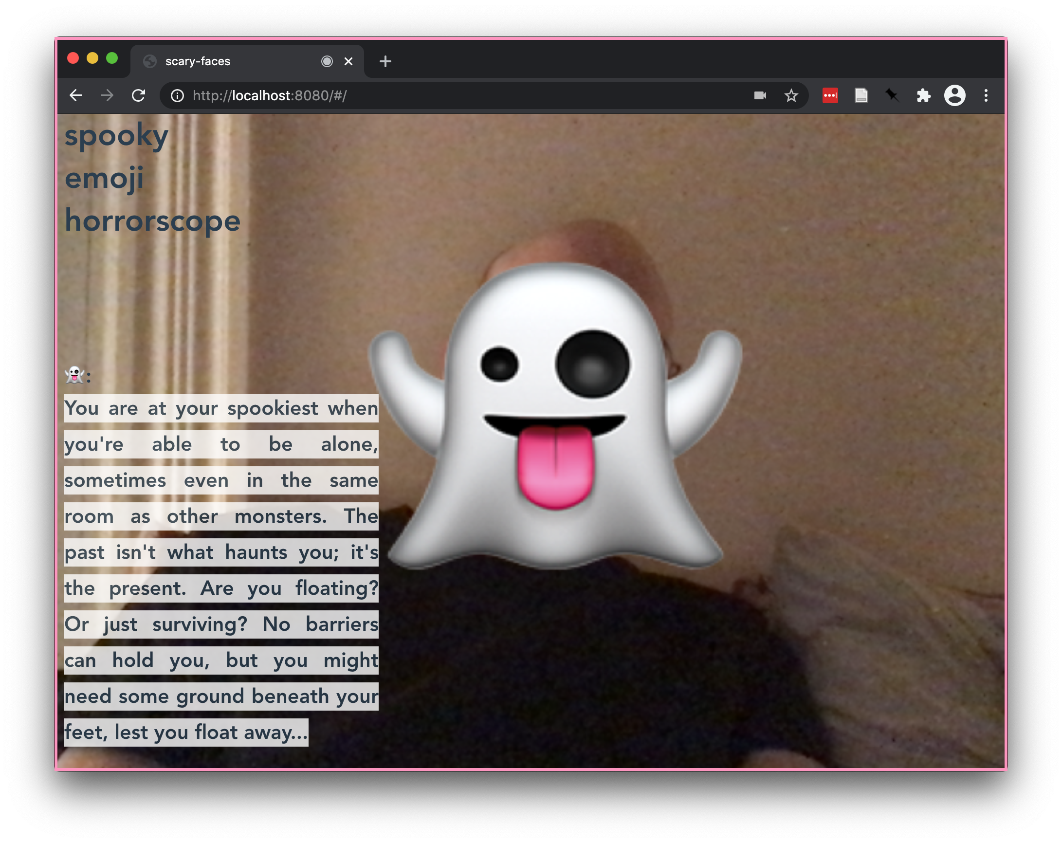Click the browser back arrow
Image resolution: width=1062 pixels, height=843 pixels.
(76, 95)
